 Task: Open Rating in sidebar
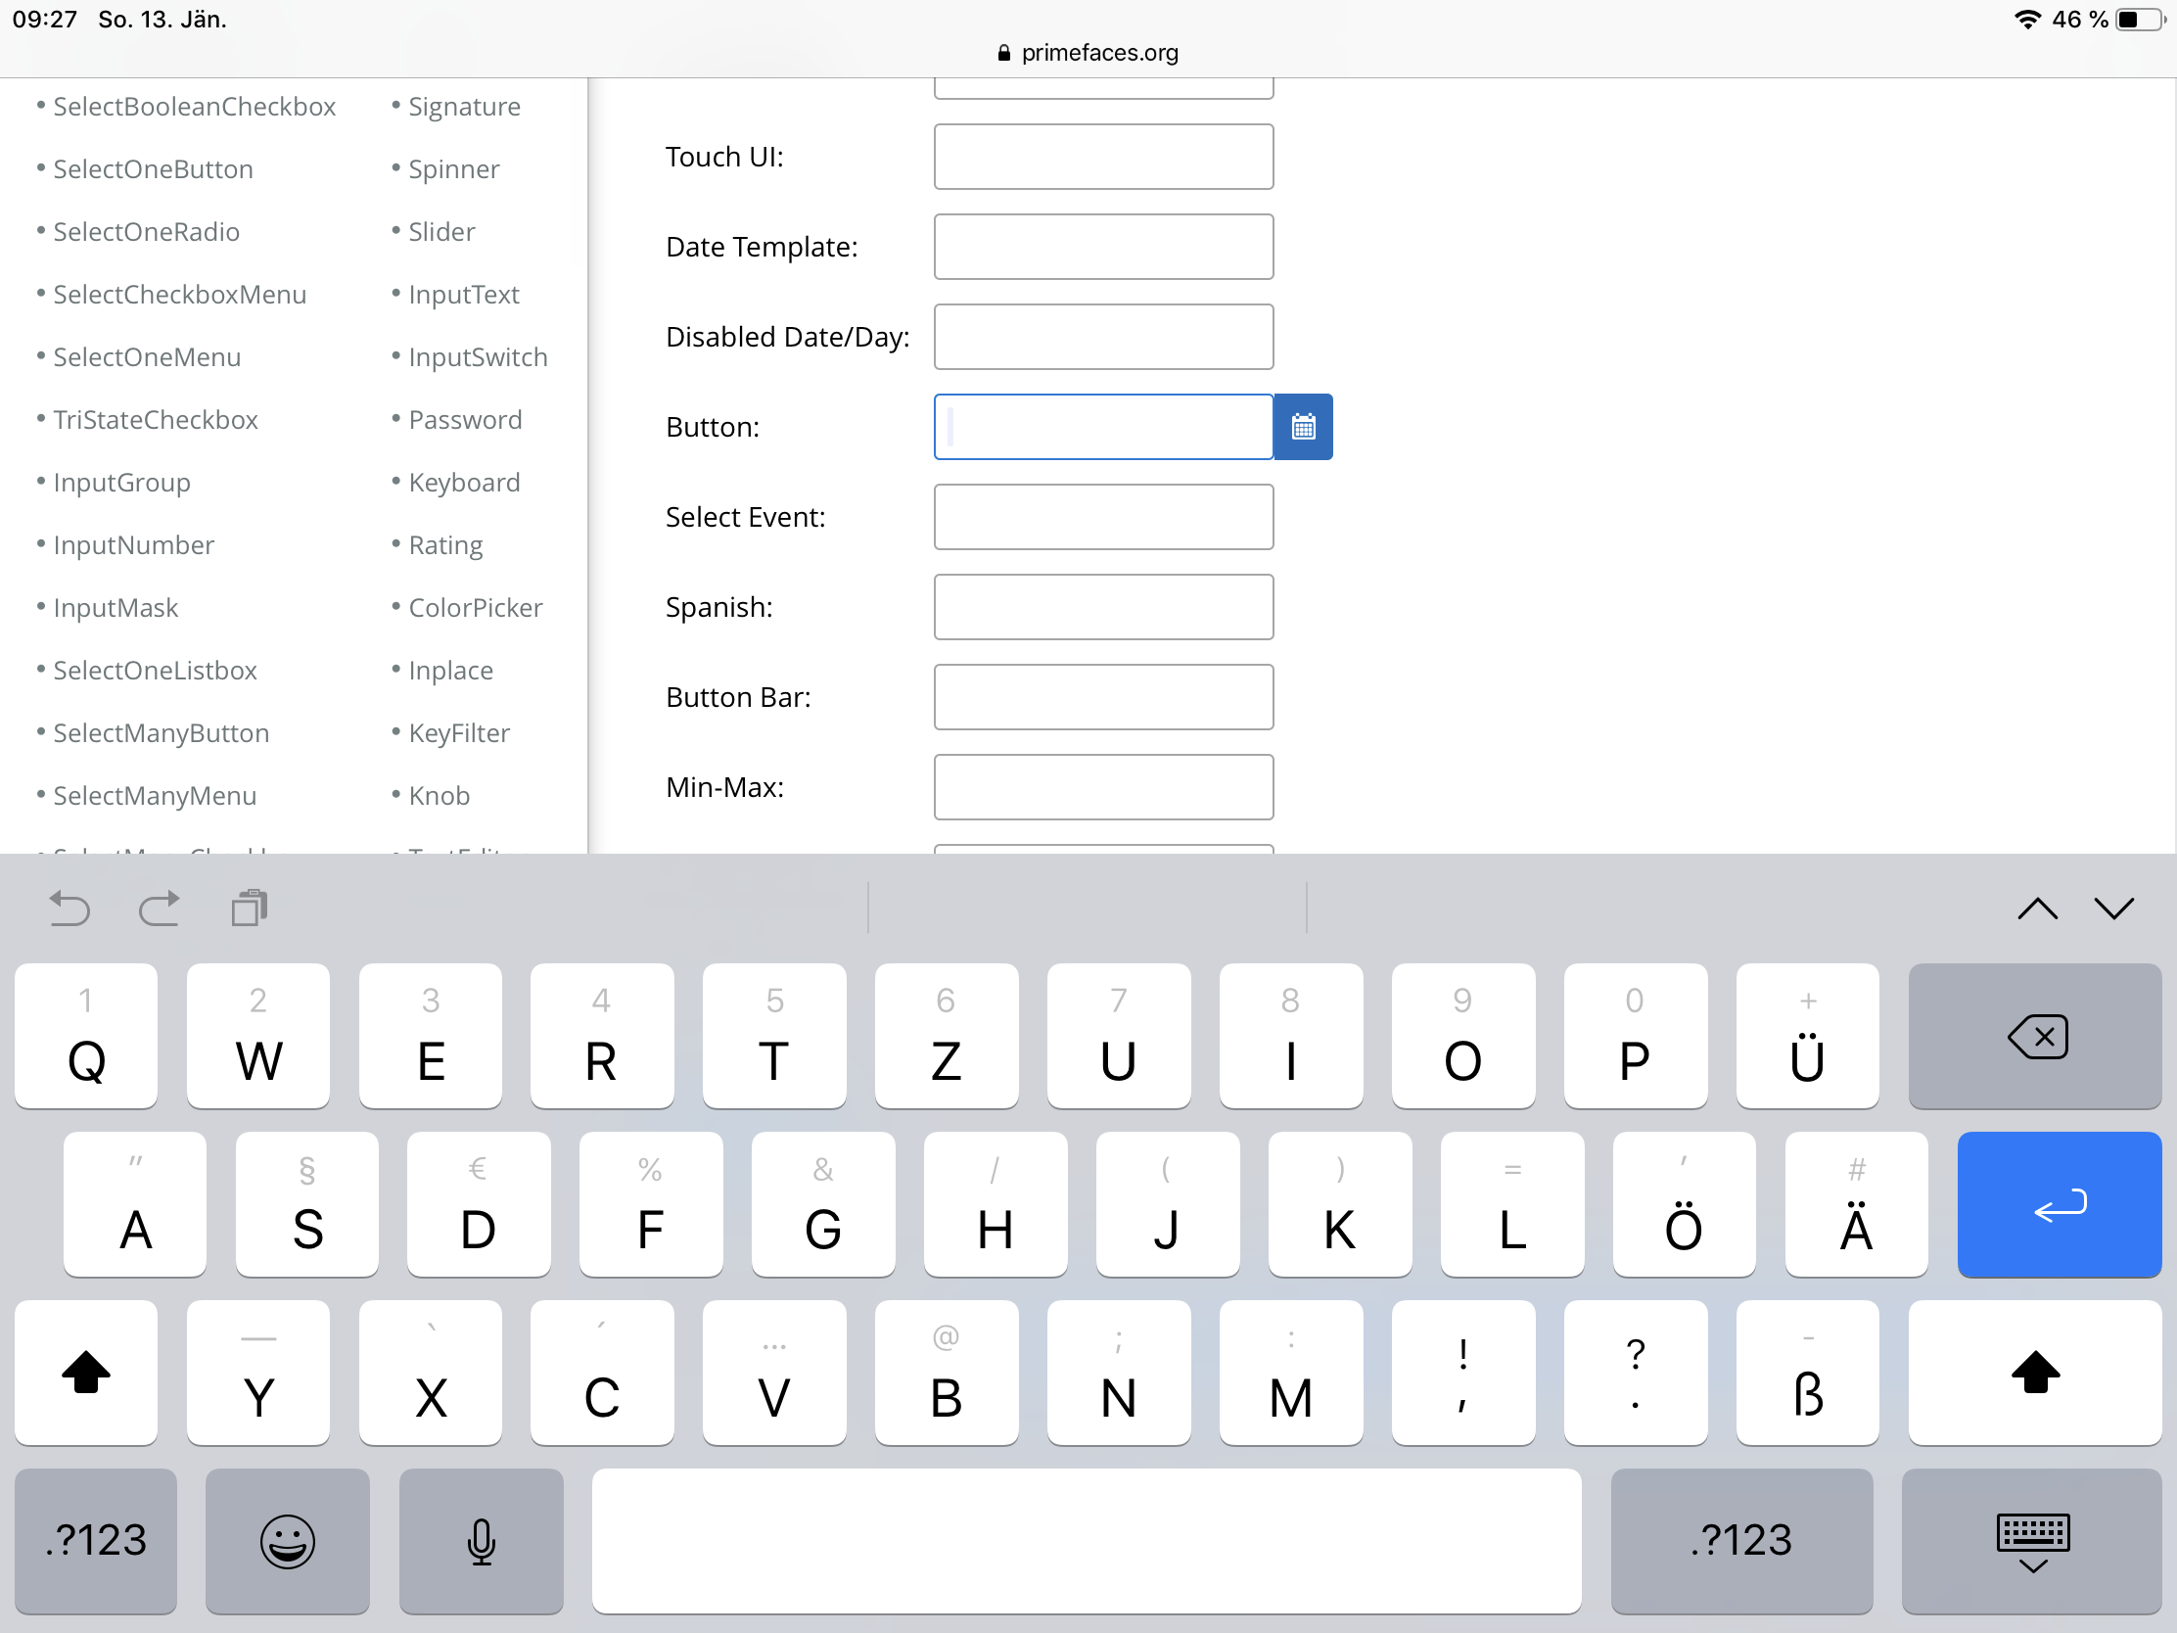[445, 545]
